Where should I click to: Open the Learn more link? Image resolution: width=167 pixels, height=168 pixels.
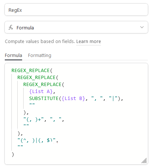[88, 42]
